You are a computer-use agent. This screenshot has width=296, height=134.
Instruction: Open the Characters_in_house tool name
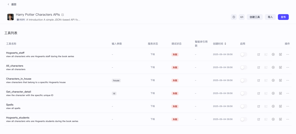click(19, 79)
